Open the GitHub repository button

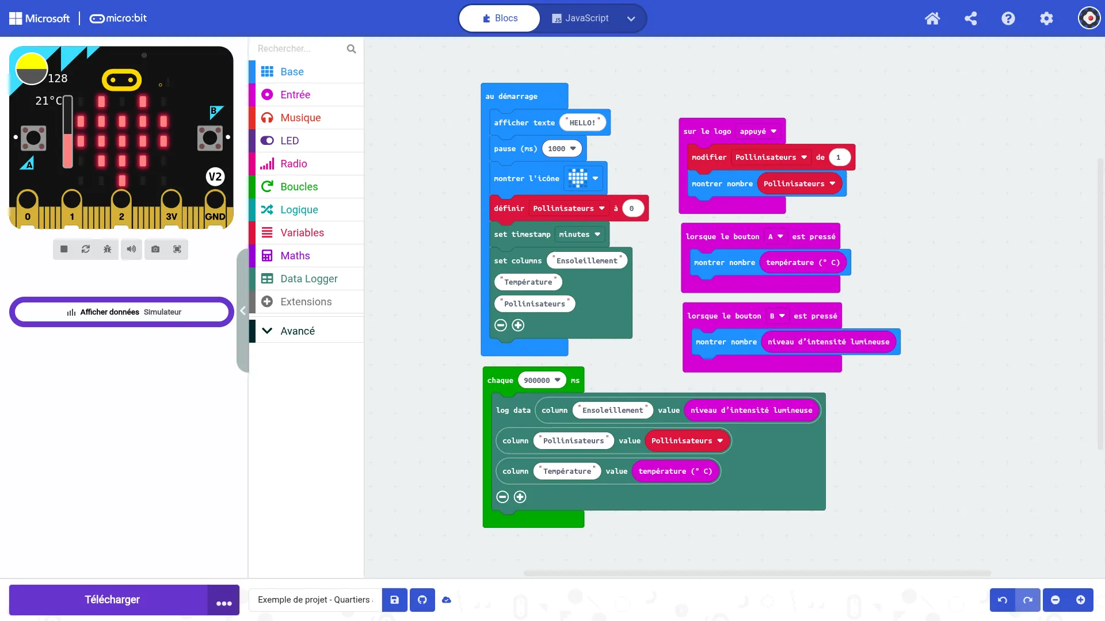[x=422, y=600]
